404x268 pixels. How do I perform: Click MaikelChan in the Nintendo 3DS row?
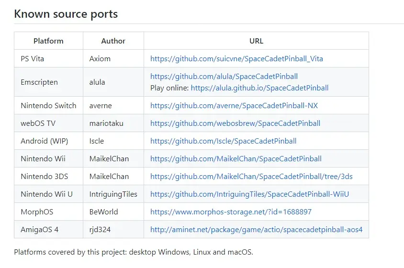(109, 177)
